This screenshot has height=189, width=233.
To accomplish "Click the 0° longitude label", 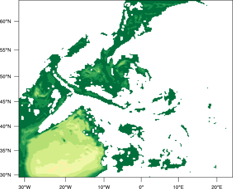I will click(141, 187).
